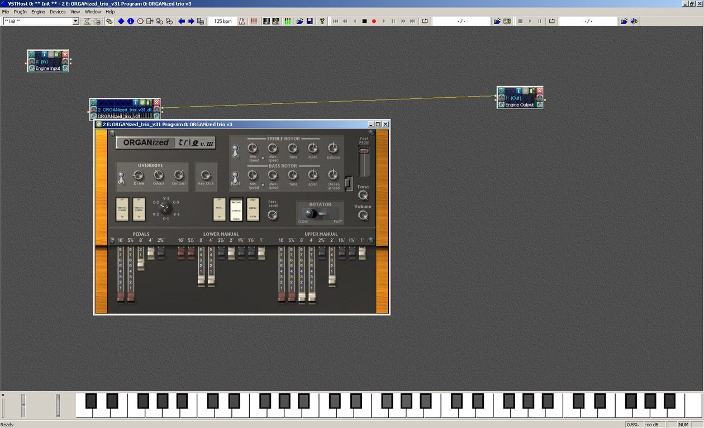Click the green level meters icon
Screen dimensions: 704x428
[x=288, y=21]
